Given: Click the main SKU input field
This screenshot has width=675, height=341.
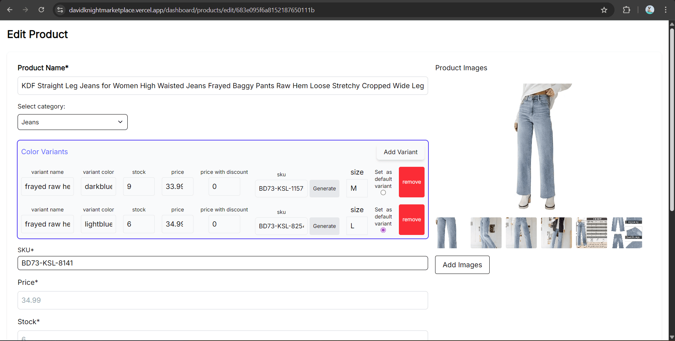Looking at the screenshot, I should 223,263.
